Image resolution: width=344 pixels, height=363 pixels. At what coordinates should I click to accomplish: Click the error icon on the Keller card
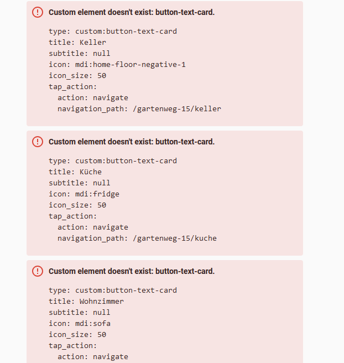point(38,12)
